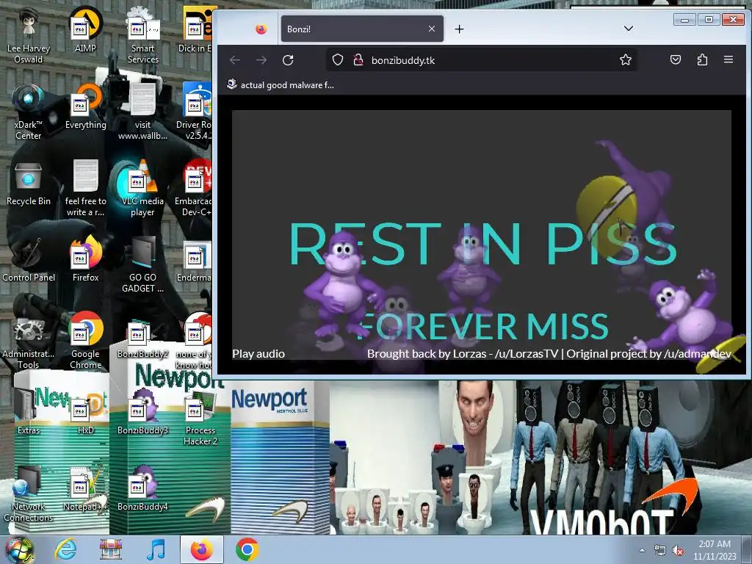Viewport: 752px width, 564px height.
Task: View site security padlock info
Action: tap(358, 60)
